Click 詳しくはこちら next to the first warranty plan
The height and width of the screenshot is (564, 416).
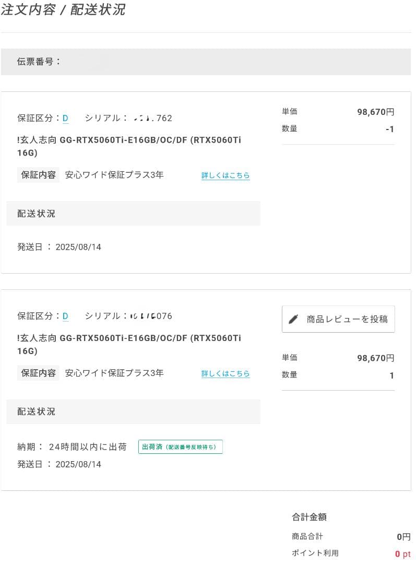pyautogui.click(x=225, y=175)
